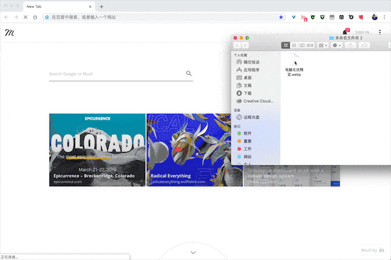Open the Epicurrence Colorado card

(x=97, y=150)
